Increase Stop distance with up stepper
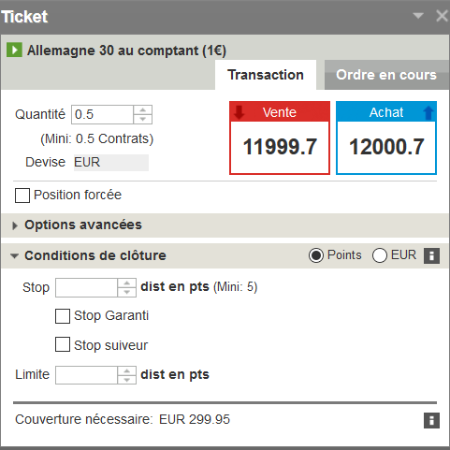The image size is (450, 450). click(x=127, y=283)
